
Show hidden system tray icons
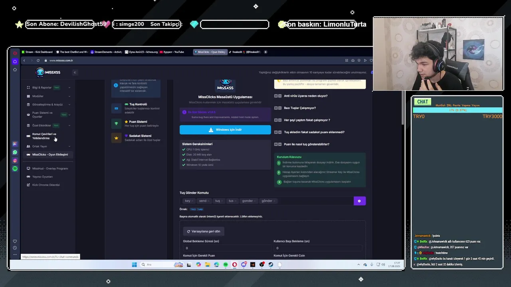[359, 265]
